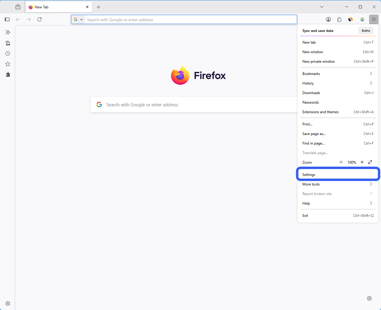
Task: Open the AI chatbot sparkle sidebar icon
Action: point(8,32)
